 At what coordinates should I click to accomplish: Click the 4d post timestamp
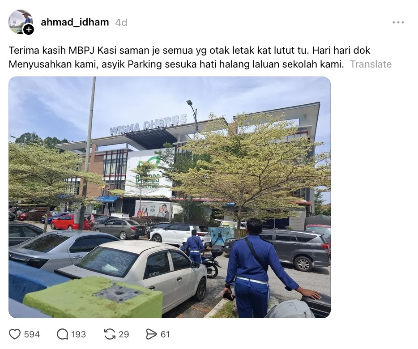[121, 22]
